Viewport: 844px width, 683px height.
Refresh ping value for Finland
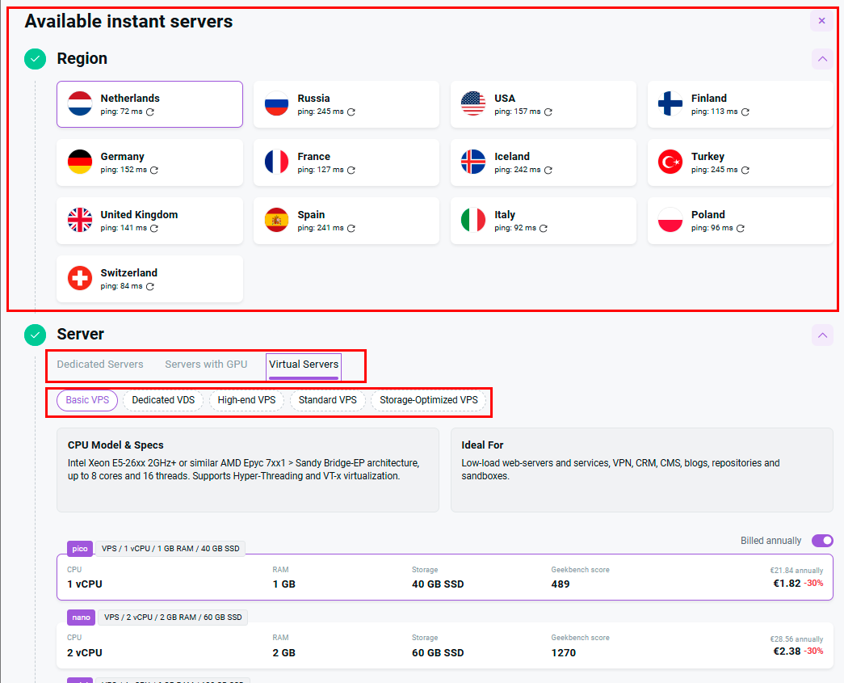745,112
